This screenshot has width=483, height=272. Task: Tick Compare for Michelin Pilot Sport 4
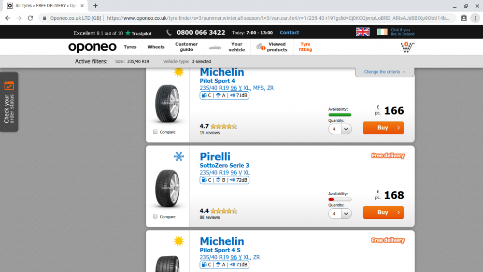155,132
